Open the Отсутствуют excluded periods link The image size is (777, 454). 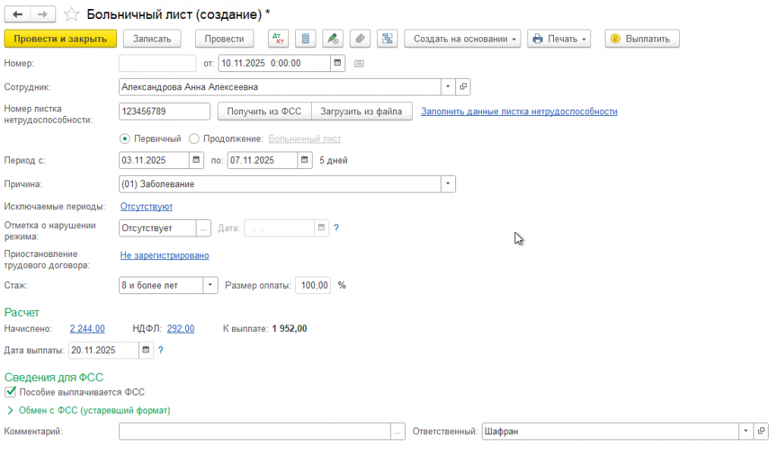tap(146, 206)
